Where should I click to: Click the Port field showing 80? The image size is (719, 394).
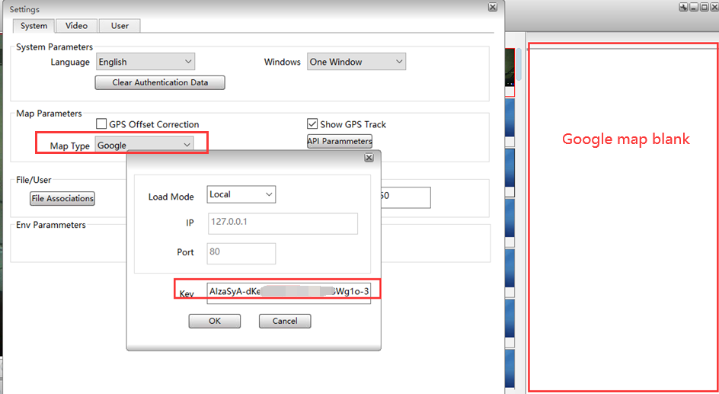point(241,253)
